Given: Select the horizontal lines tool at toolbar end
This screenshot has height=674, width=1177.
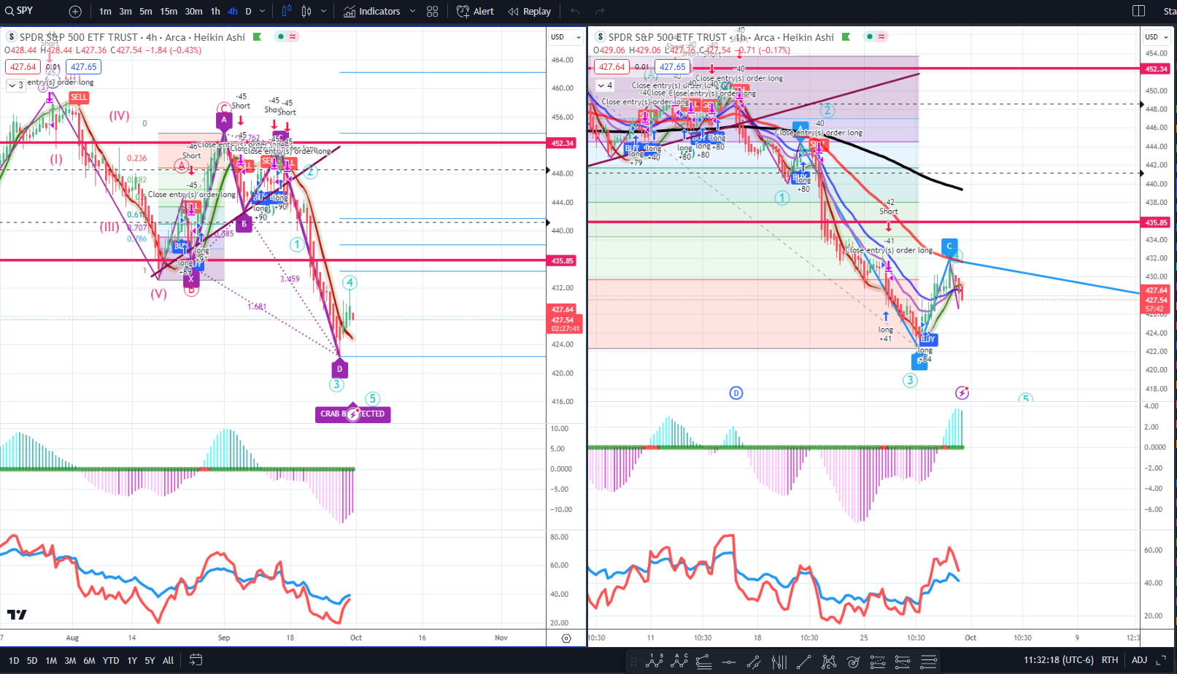Looking at the screenshot, I should coord(928,662).
